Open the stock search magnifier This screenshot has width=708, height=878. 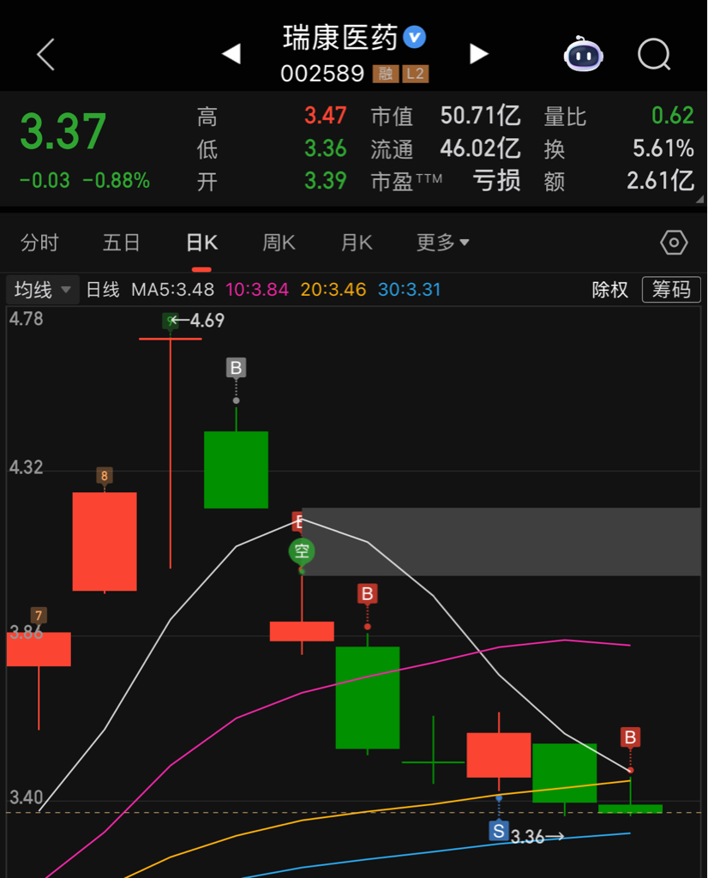654,54
